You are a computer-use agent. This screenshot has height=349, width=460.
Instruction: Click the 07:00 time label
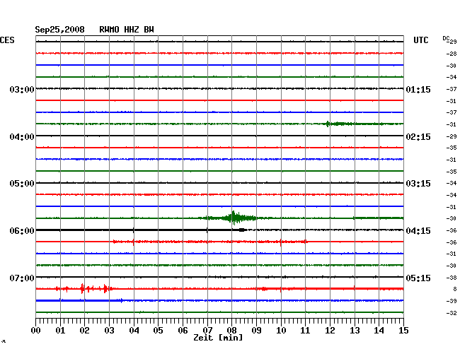[x=22, y=278]
